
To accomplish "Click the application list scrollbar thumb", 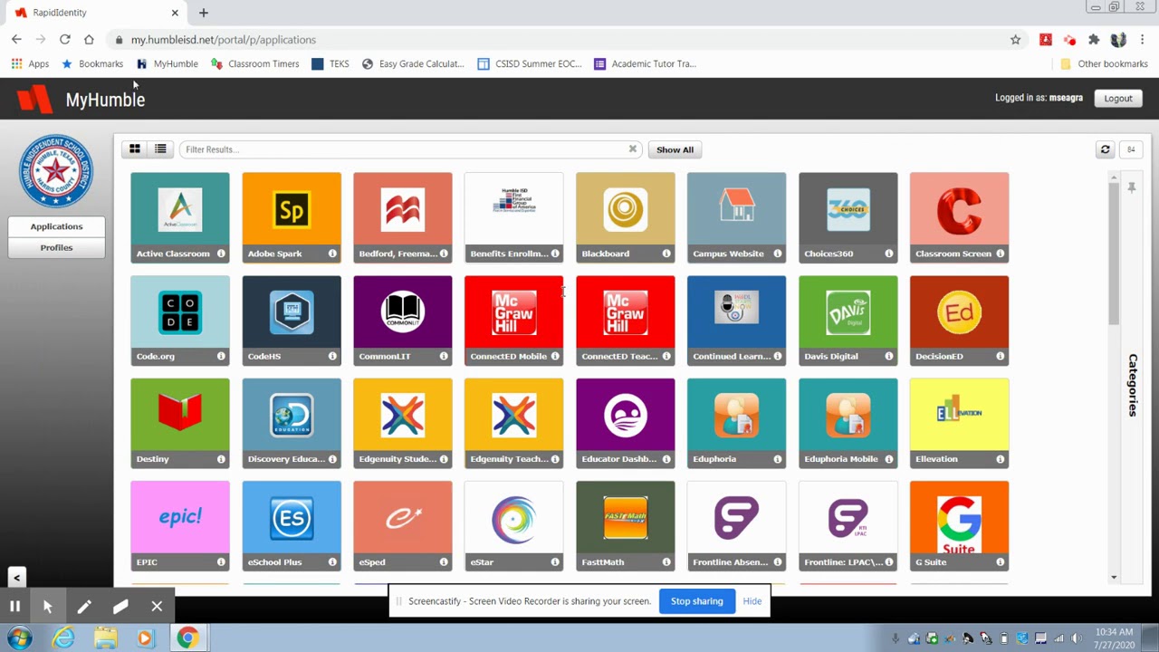I will click(x=1114, y=254).
